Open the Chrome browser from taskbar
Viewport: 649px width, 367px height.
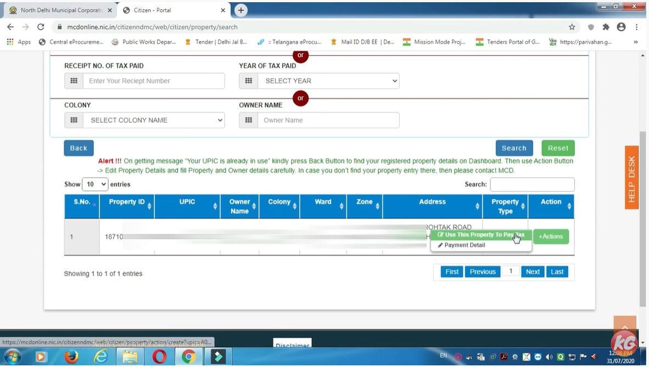coord(189,357)
